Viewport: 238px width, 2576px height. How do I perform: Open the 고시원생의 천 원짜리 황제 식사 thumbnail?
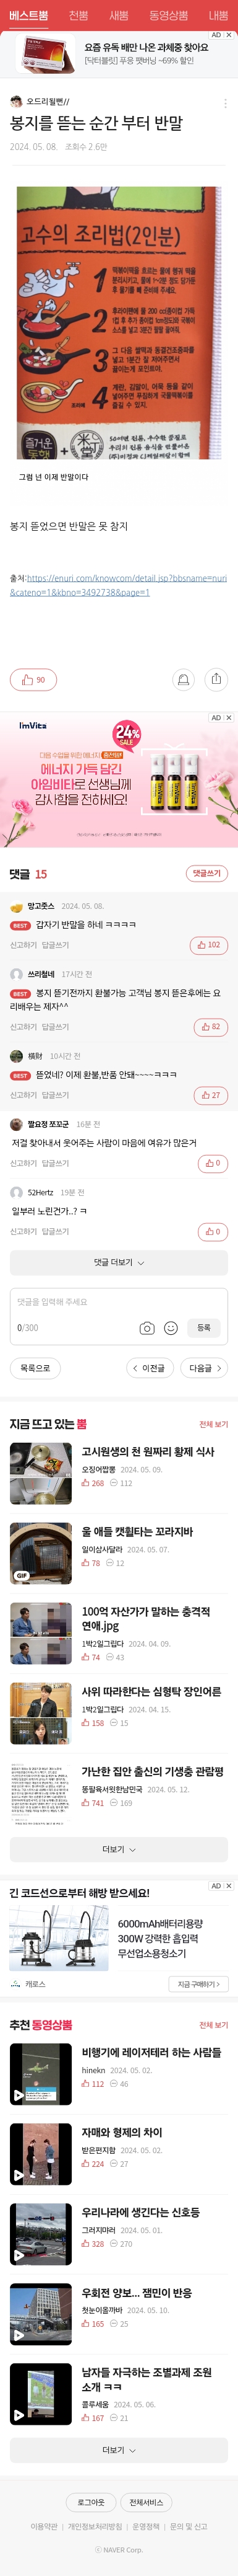(x=41, y=1473)
